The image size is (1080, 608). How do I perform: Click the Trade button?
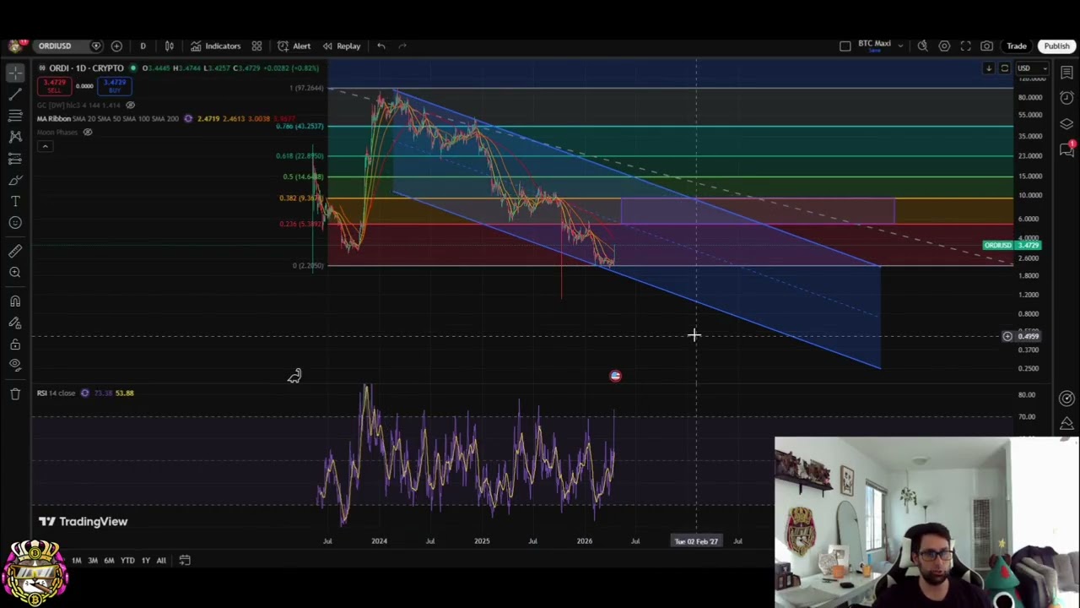coord(1016,46)
